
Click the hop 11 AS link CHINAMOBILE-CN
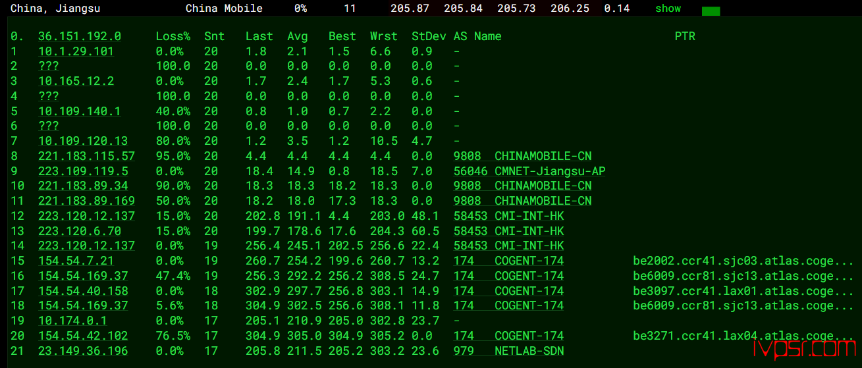pos(522,201)
